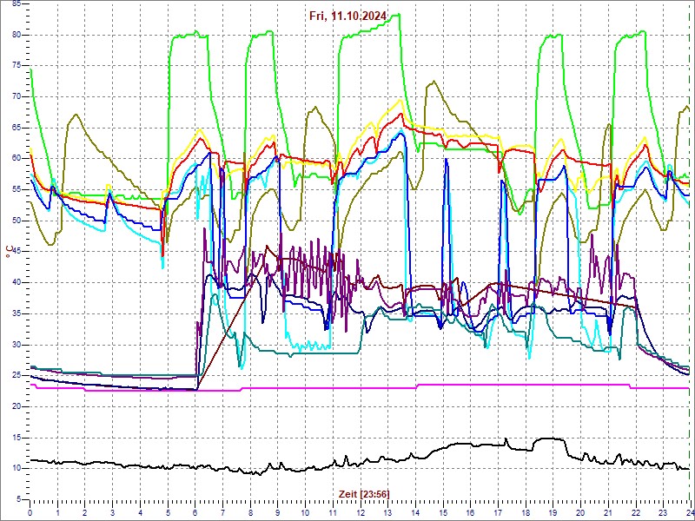The height and width of the screenshot is (521, 695).
Task: Click the Zeit [23:56] time label
Action: click(364, 493)
